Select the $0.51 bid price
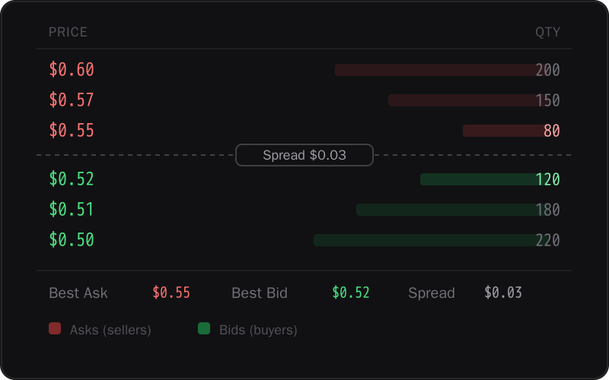This screenshot has height=380, width=609. (x=72, y=210)
